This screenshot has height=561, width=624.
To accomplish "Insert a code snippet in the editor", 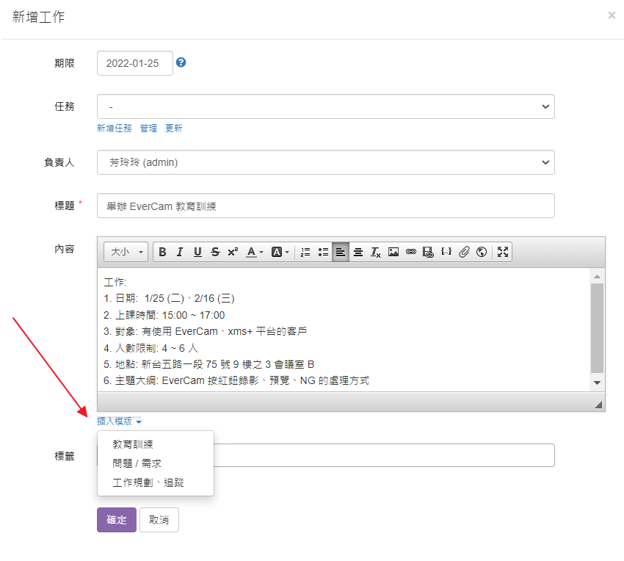I will (446, 252).
